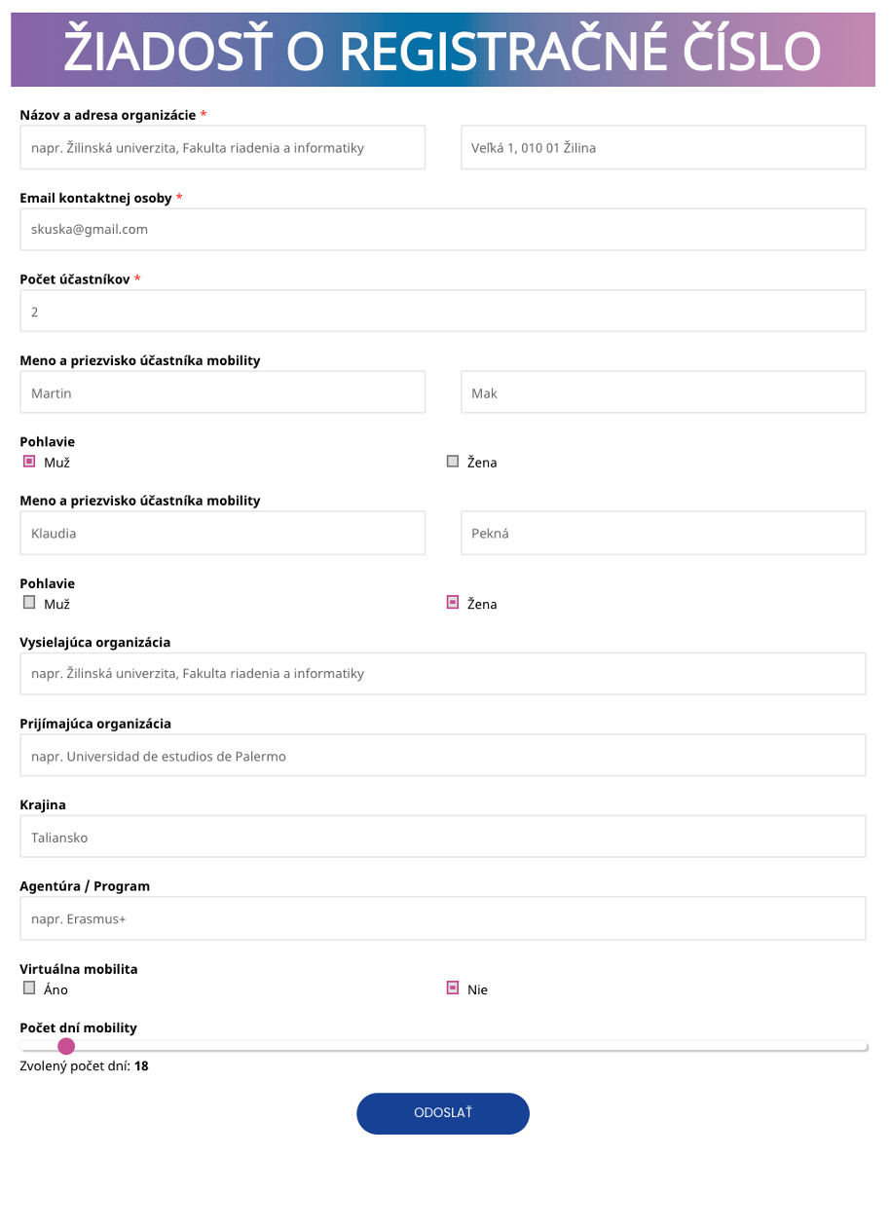Image resolution: width=890 pixels, height=1231 pixels.
Task: Click the organization name input field
Action: pos(222,148)
